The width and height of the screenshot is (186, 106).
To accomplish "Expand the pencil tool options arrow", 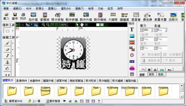I will pos(13,56).
